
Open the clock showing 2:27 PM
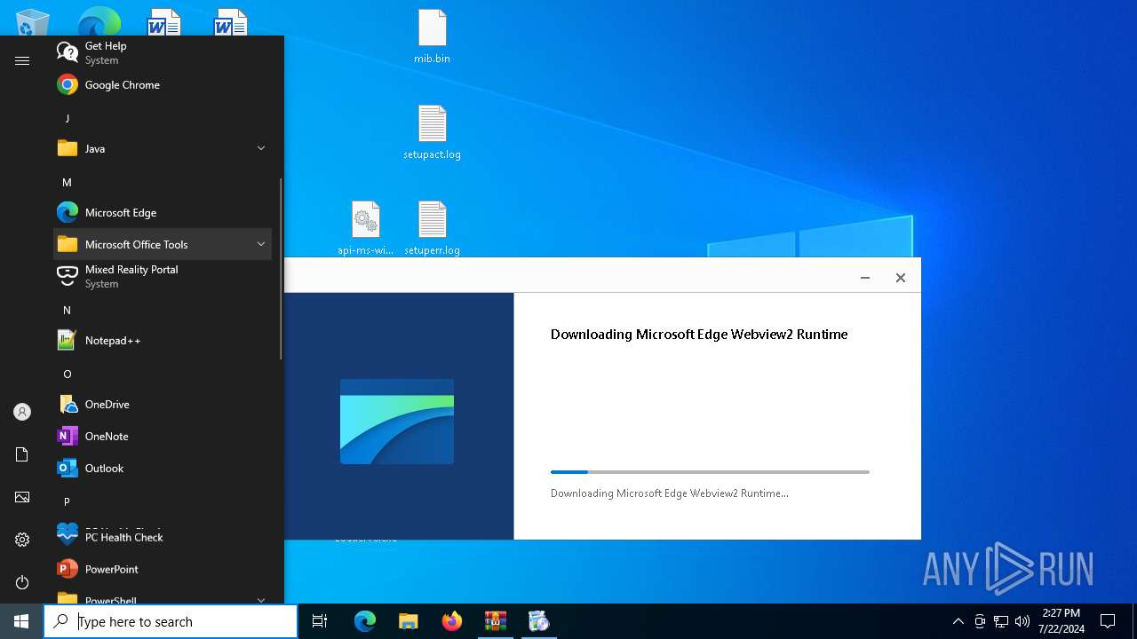pyautogui.click(x=1061, y=621)
